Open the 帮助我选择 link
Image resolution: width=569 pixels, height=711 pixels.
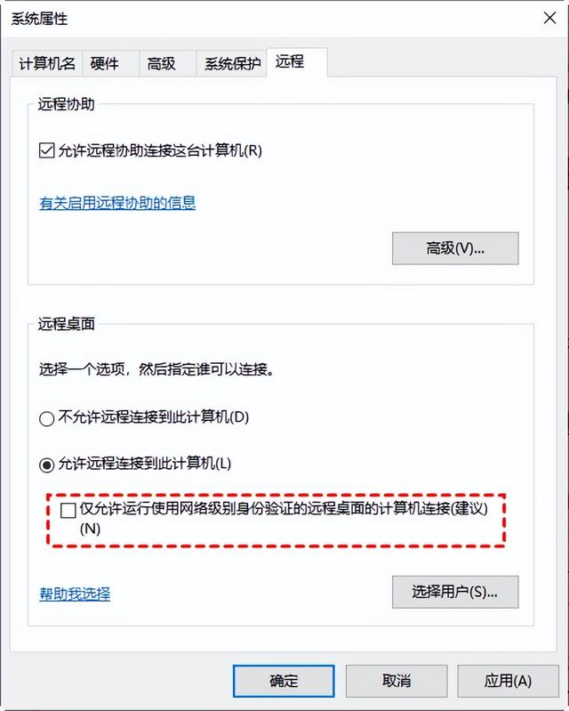(75, 594)
